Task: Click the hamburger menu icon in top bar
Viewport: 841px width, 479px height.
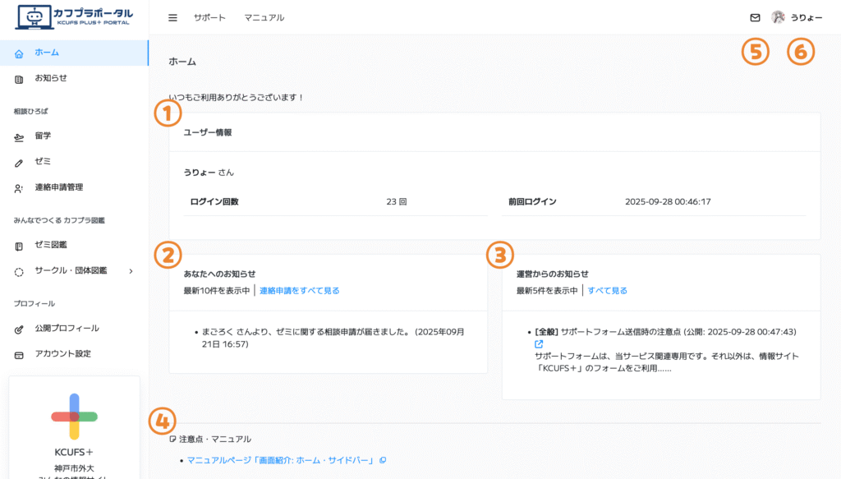Action: pyautogui.click(x=172, y=17)
